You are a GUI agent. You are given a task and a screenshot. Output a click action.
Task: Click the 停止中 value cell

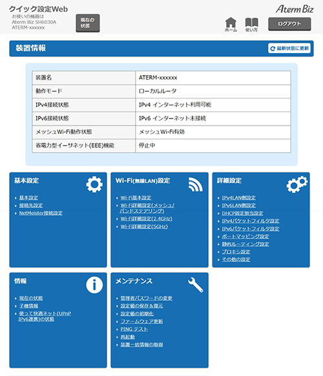(213, 146)
